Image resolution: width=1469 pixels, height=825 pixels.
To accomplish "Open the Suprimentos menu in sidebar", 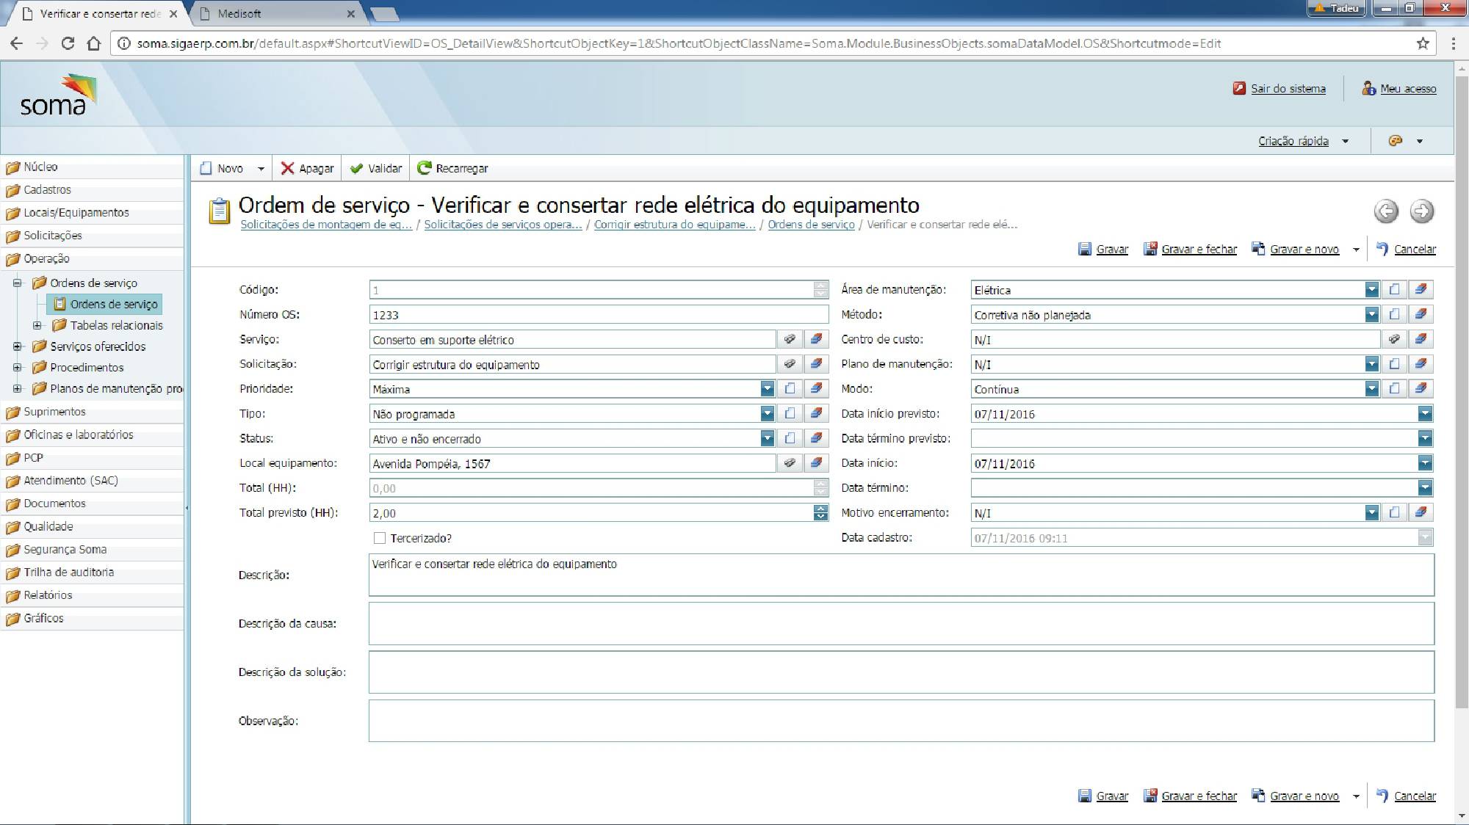I will (x=54, y=412).
